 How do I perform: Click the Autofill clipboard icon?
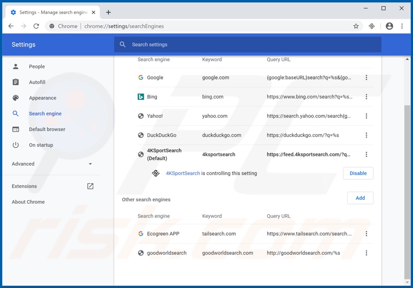click(16, 82)
